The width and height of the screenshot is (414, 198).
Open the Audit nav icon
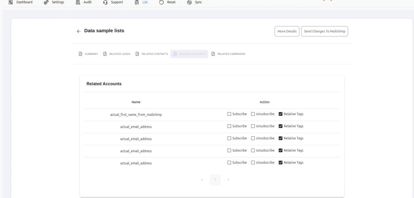[x=78, y=2]
